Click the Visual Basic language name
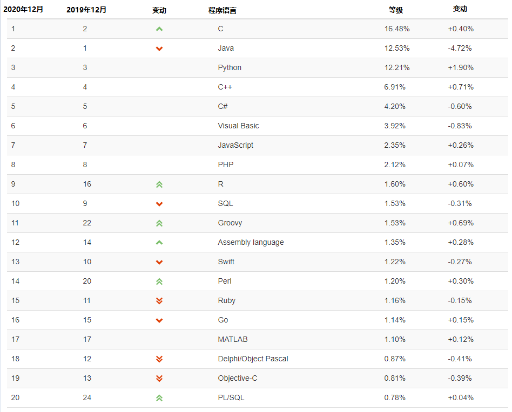This screenshot has width=512, height=412. click(238, 126)
